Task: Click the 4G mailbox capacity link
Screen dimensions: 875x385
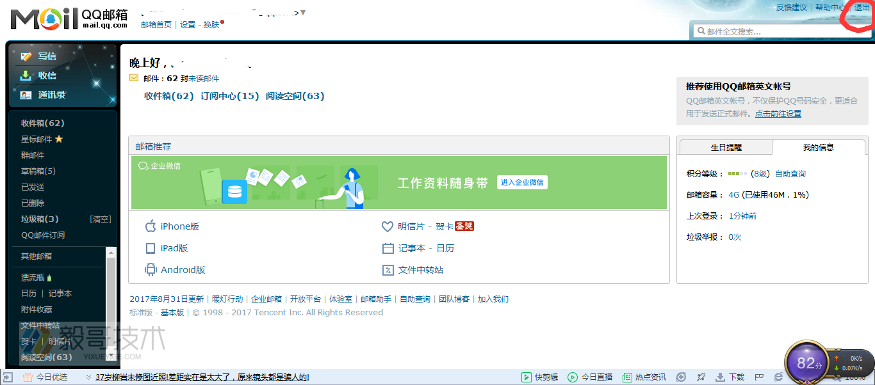Action: (x=734, y=195)
